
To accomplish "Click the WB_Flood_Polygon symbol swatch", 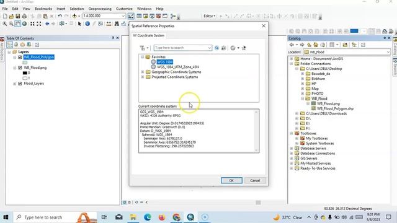I will [x=25, y=63].
